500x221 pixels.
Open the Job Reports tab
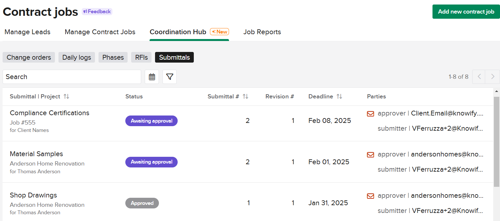pos(262,32)
